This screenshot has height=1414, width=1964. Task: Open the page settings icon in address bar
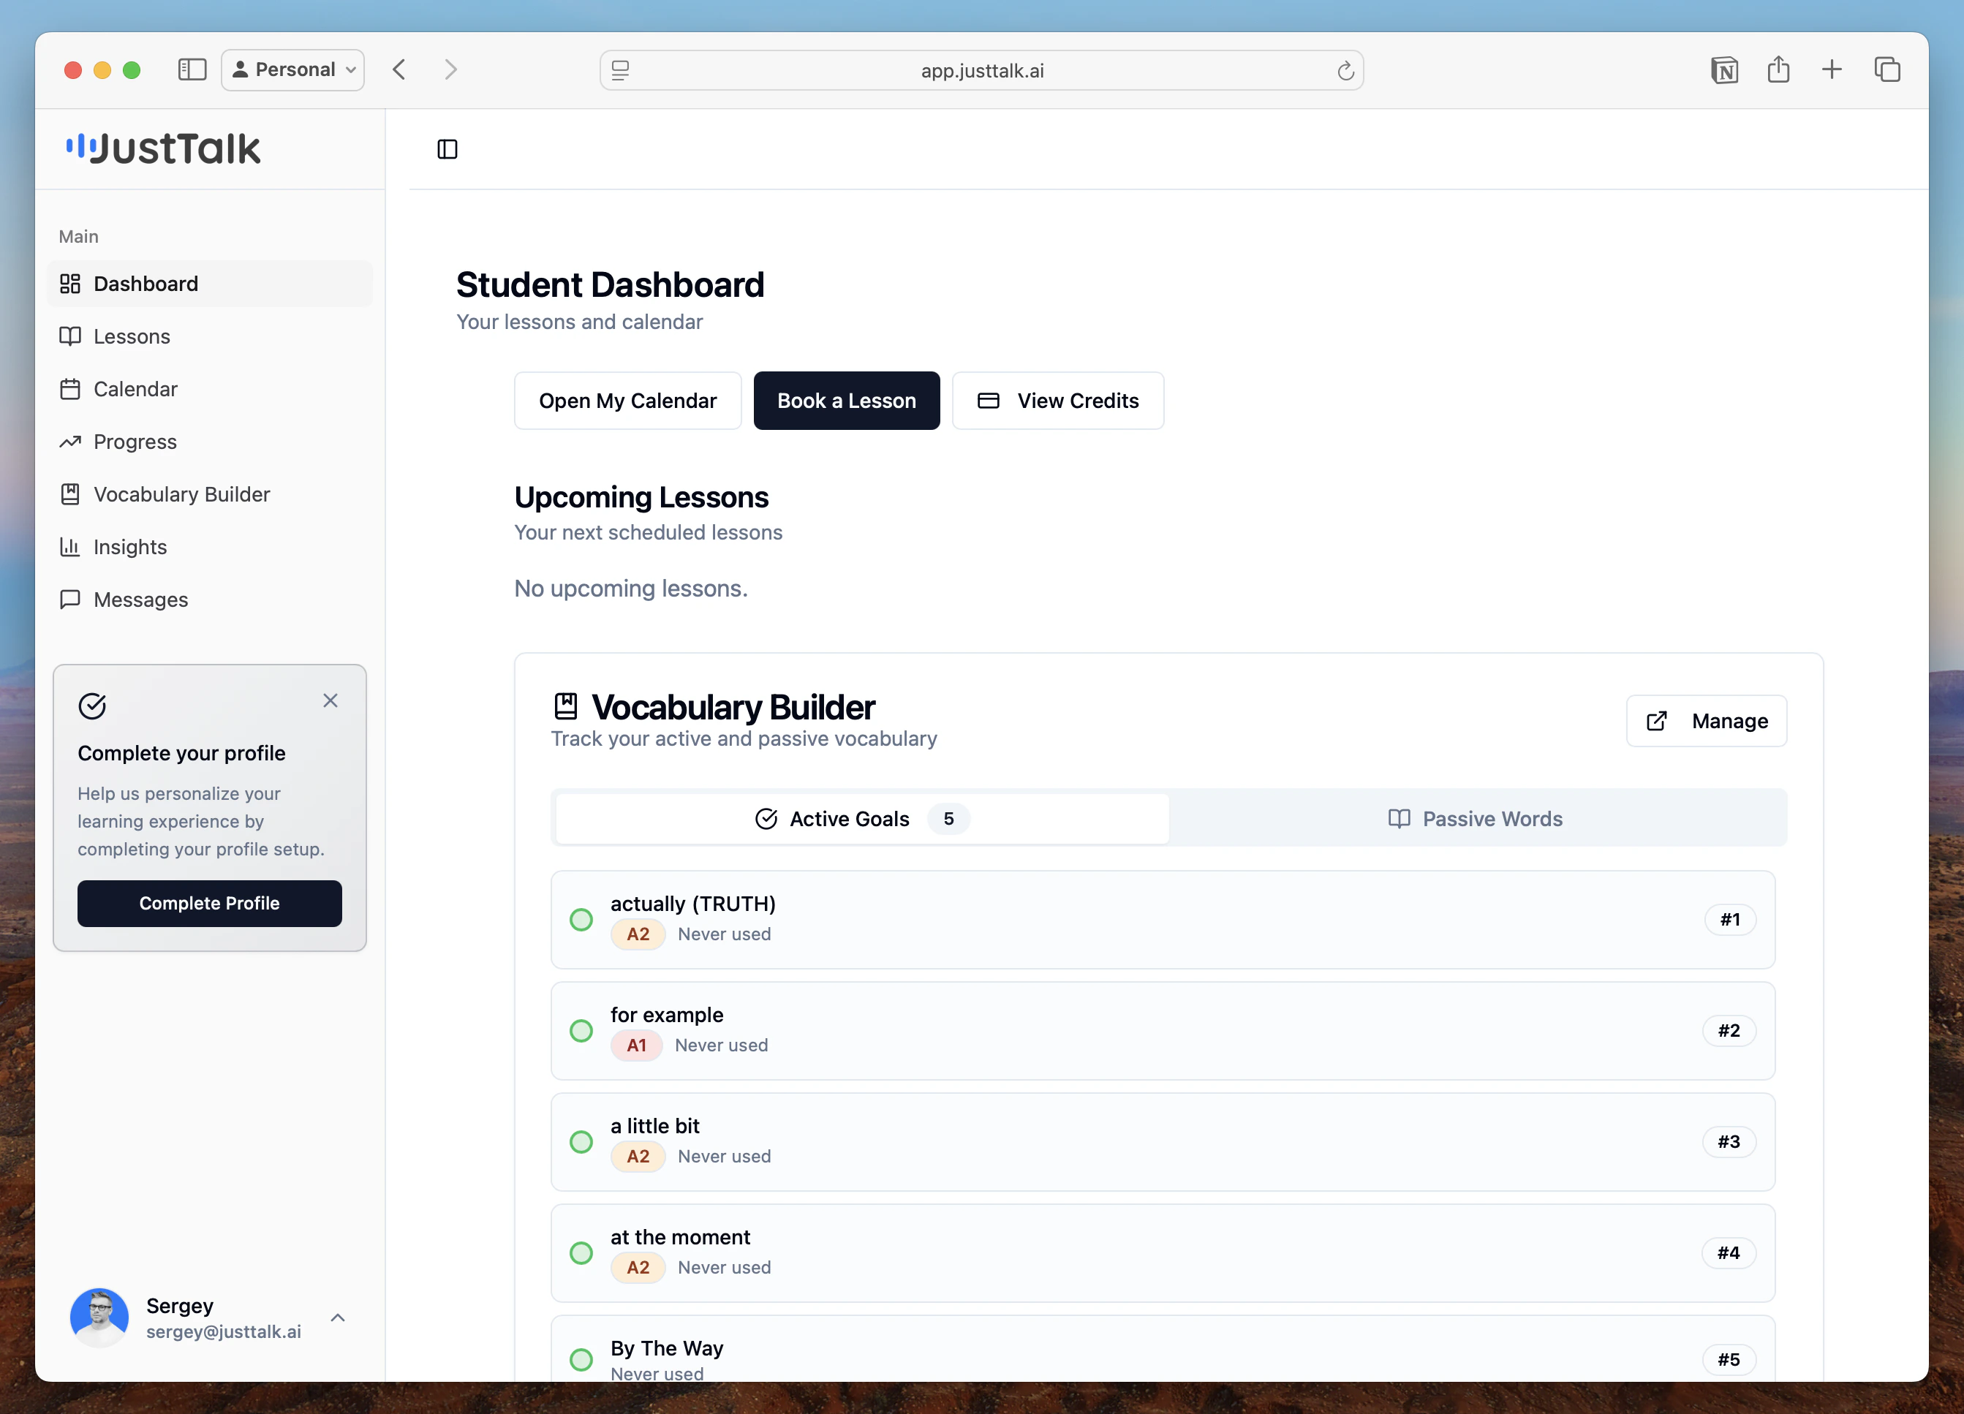[620, 70]
